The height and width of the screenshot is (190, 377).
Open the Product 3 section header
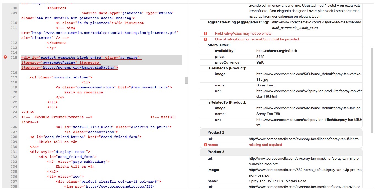281,152
